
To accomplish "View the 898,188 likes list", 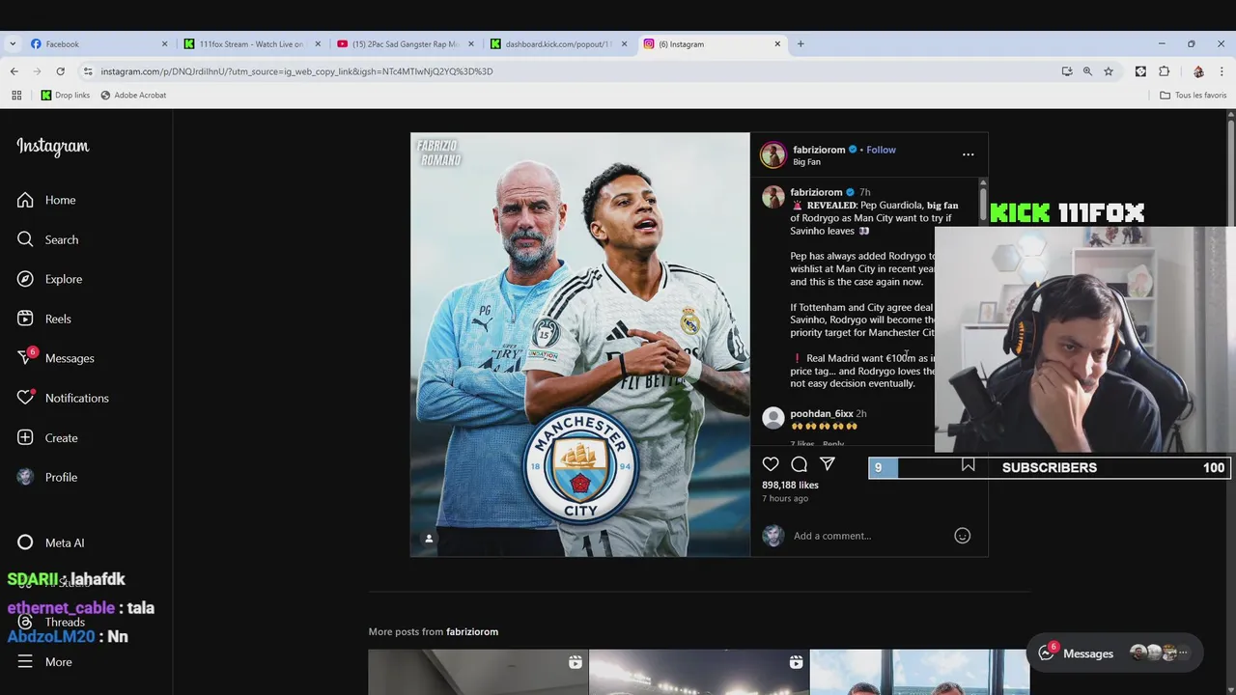I will (790, 485).
